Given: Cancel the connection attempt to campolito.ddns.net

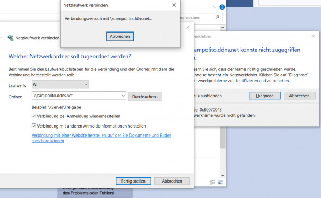Looking at the screenshot, I should tap(120, 36).
